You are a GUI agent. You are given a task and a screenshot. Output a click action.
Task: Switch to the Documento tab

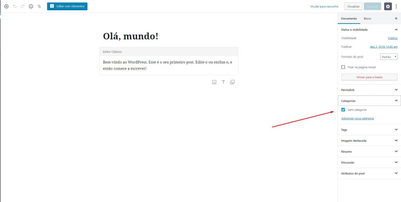(x=349, y=18)
